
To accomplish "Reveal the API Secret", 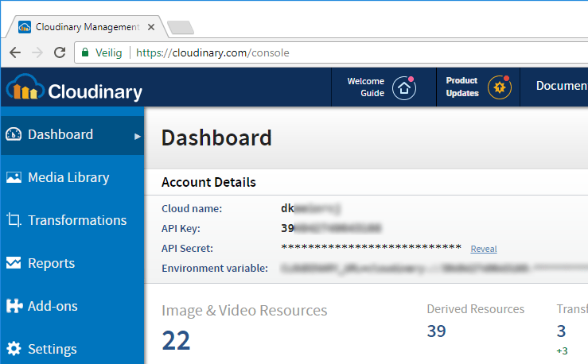I will [x=484, y=249].
